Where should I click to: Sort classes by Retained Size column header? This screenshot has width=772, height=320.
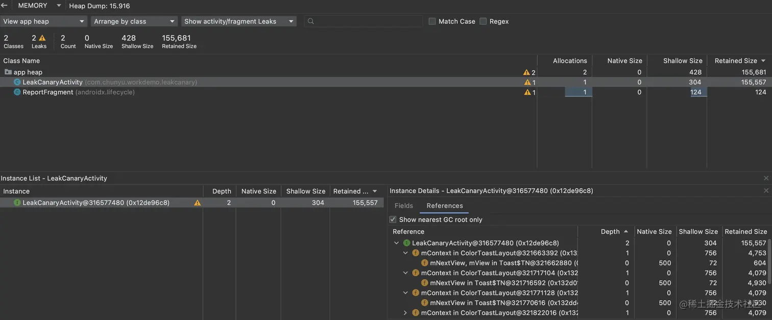[736, 61]
